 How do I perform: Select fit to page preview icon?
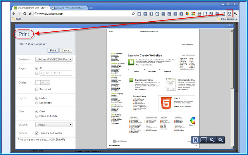pyautogui.click(x=195, y=140)
